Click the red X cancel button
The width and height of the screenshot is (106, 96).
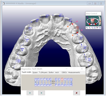[x=77, y=93]
